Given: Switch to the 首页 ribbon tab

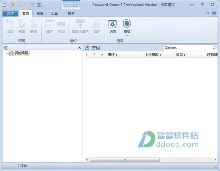Looking at the screenshot, I should [26, 14].
